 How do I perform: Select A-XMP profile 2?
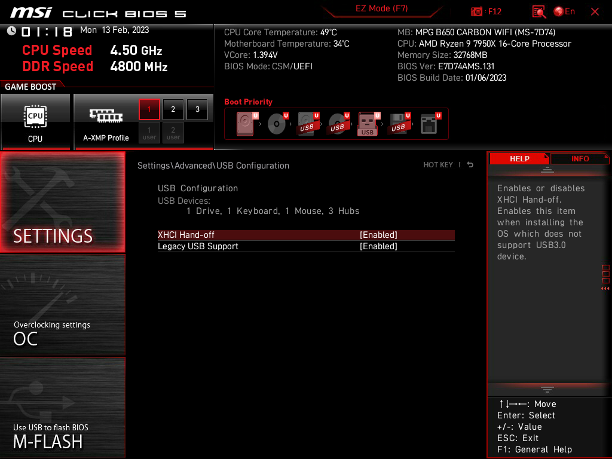pyautogui.click(x=173, y=109)
